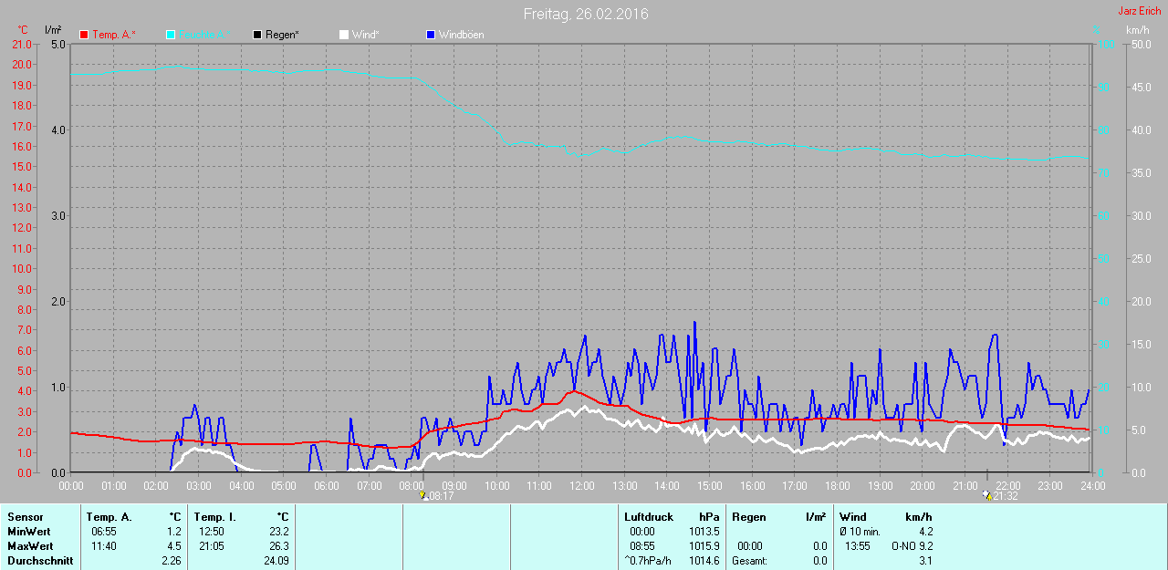1168x570 pixels.
Task: Click the '50.0' km/h axis label
Action: click(x=1142, y=44)
